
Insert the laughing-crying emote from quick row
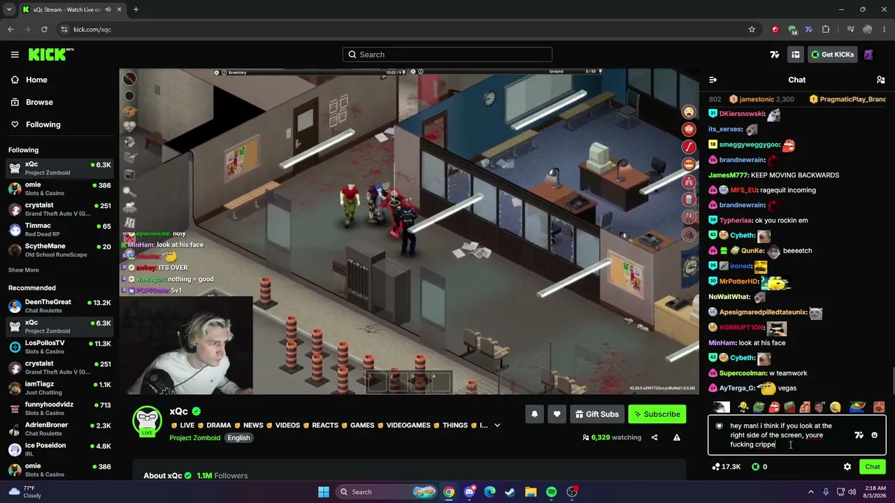[835, 407]
